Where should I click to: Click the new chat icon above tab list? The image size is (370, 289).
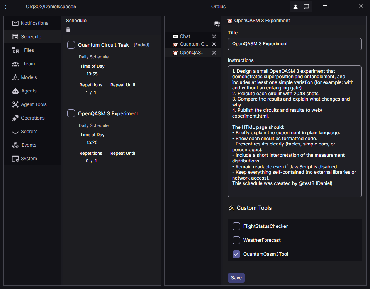tap(217, 24)
